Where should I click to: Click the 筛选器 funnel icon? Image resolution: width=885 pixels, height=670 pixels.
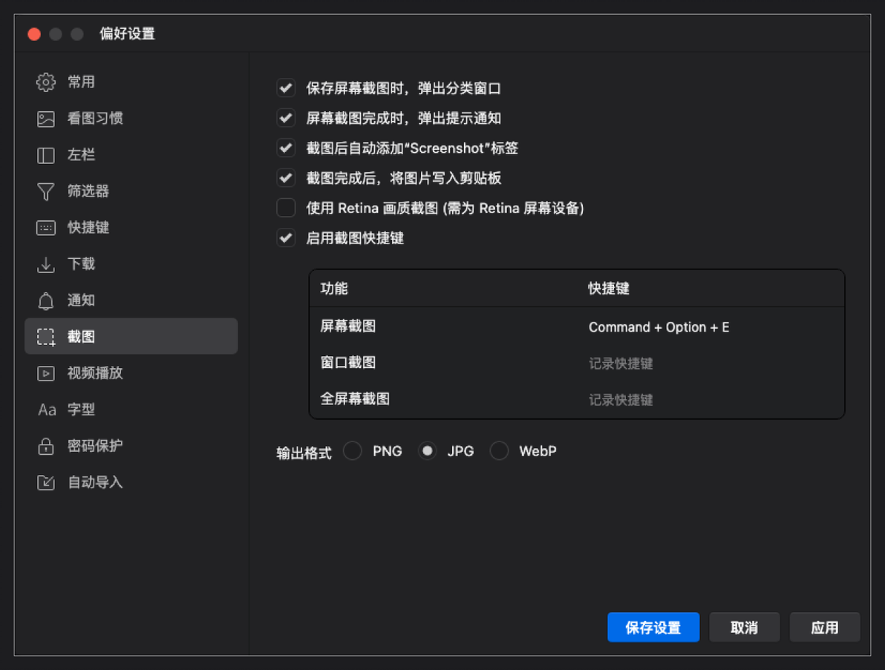[x=46, y=191]
